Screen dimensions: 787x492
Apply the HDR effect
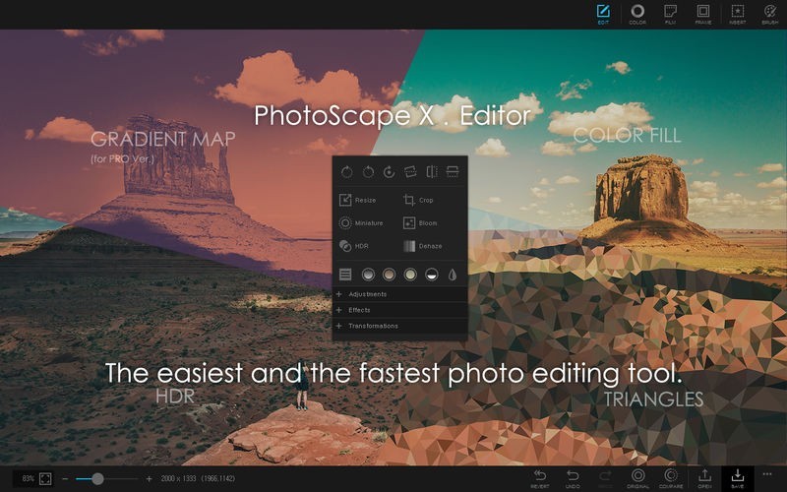point(354,246)
